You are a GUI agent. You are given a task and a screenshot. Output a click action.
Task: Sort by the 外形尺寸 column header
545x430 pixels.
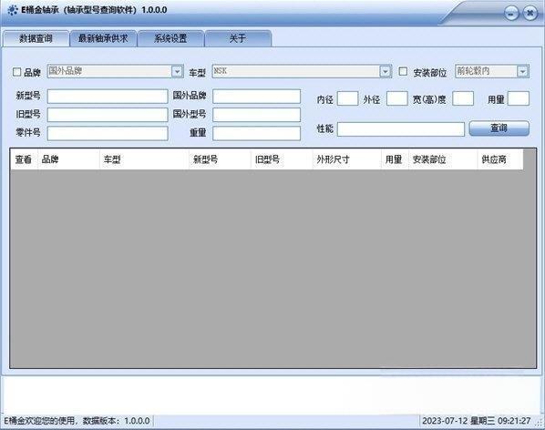point(347,159)
